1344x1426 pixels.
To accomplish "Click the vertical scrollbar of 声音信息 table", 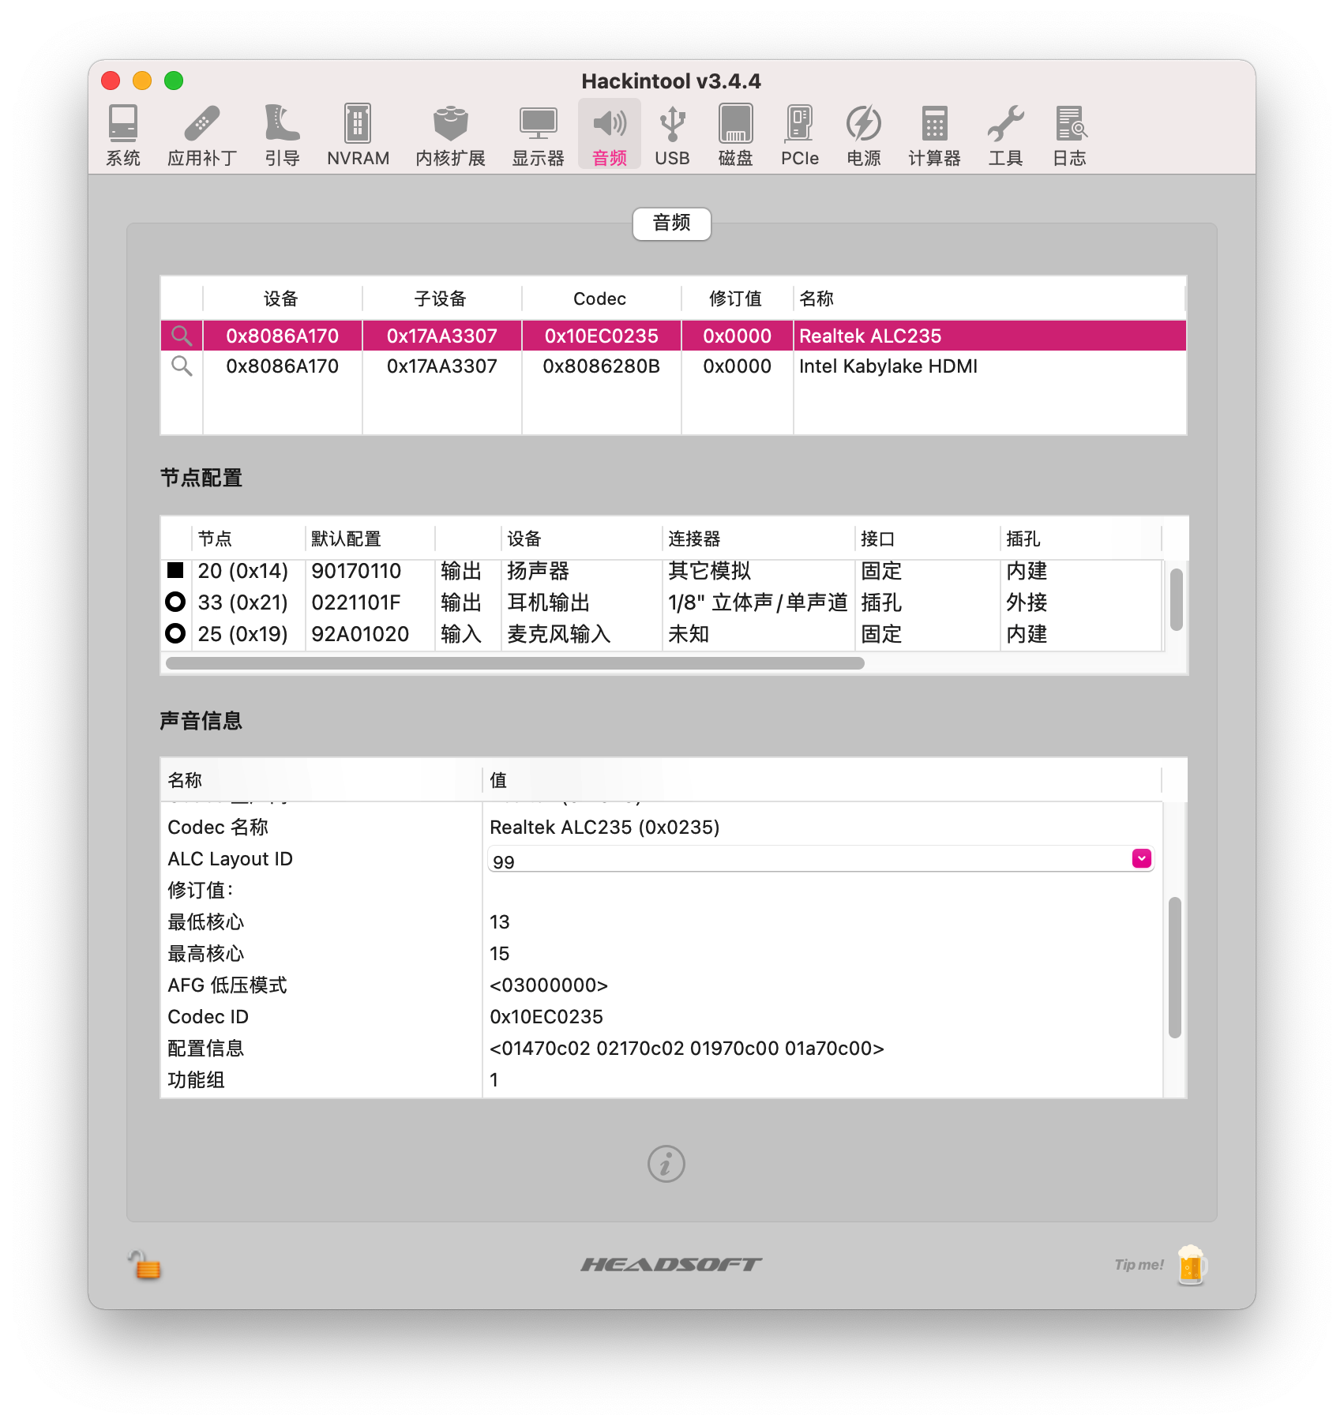I will (x=1175, y=967).
